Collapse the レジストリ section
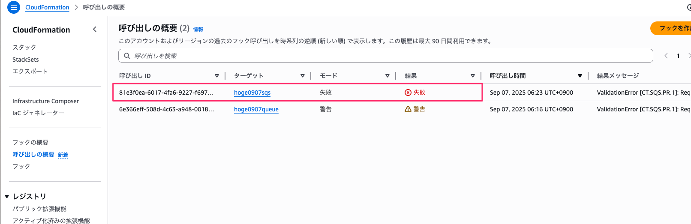The width and height of the screenshot is (691, 224). [x=7, y=197]
